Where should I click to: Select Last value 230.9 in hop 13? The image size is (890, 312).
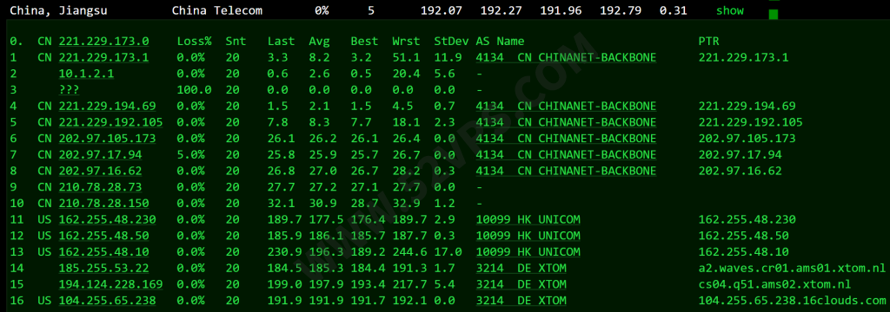(x=284, y=252)
